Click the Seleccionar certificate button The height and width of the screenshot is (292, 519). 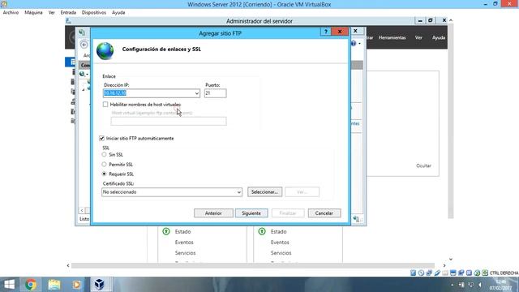coord(265,192)
